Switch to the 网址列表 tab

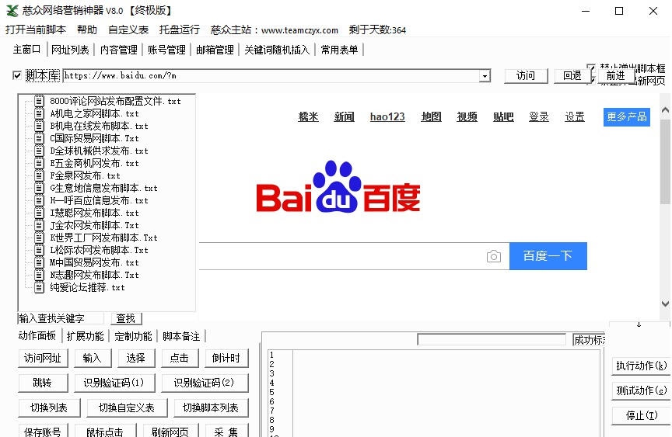[70, 50]
